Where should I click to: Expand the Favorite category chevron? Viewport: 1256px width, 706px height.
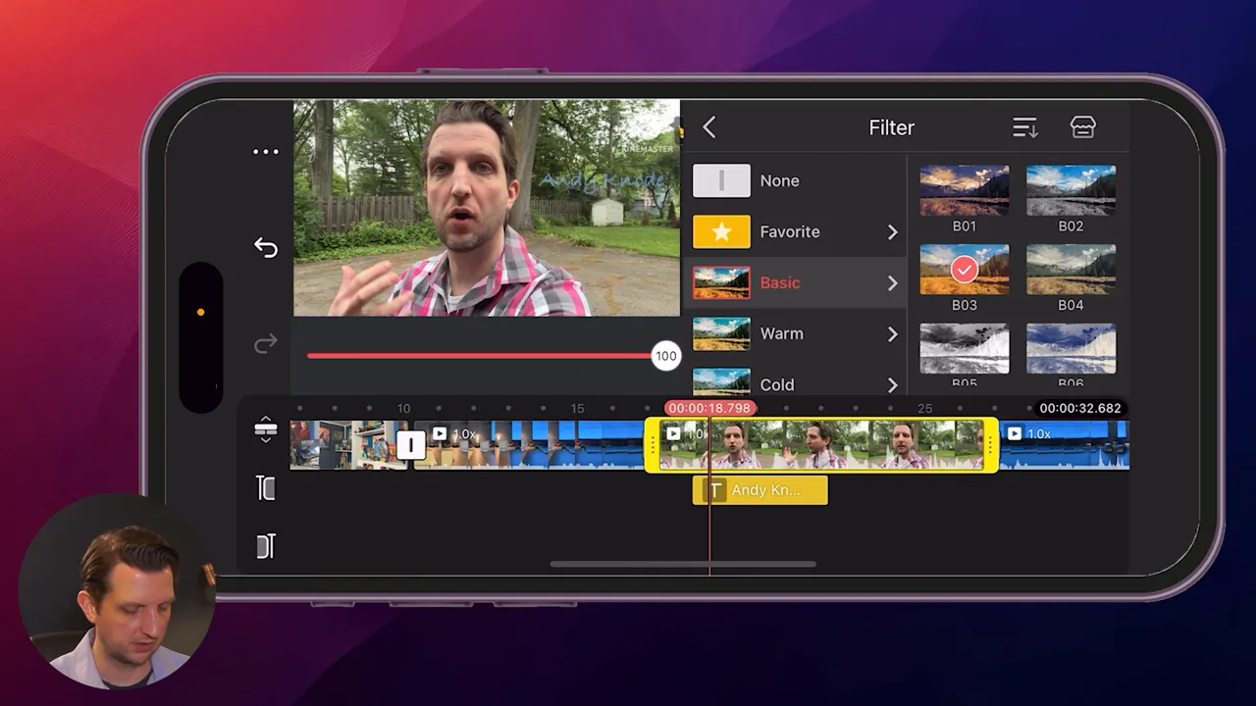pos(892,231)
